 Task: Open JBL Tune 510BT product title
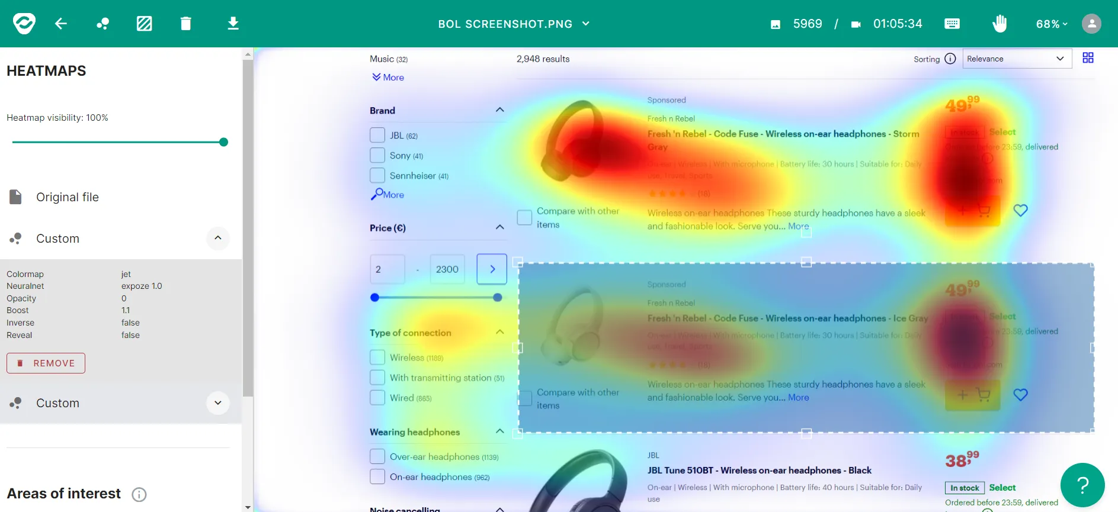coord(759,470)
